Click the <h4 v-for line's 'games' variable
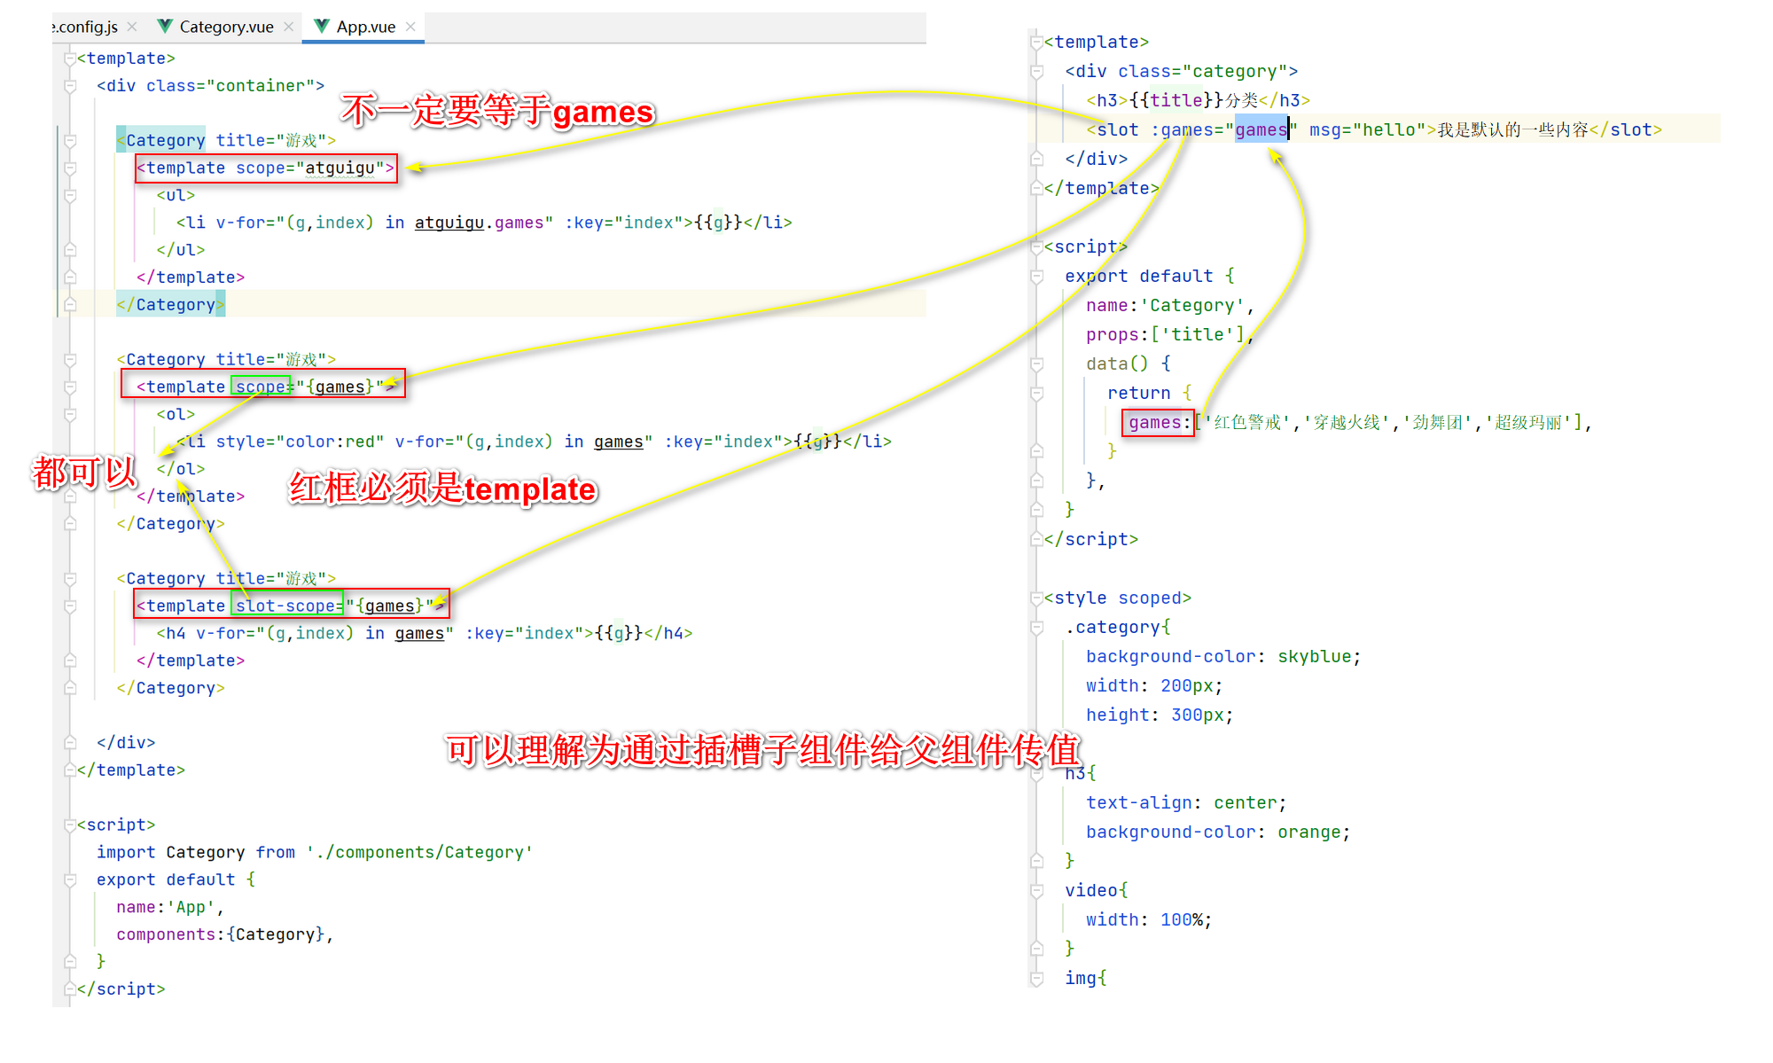The height and width of the screenshot is (1063, 1773). [419, 633]
